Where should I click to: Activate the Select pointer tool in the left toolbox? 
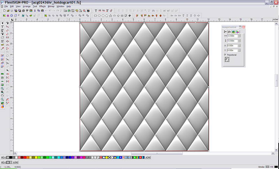pos(2,23)
